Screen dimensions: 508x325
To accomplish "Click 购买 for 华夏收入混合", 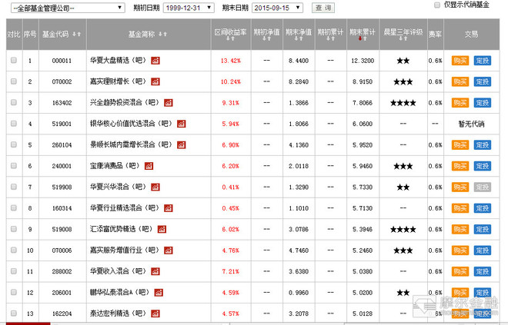I will click(x=460, y=271).
